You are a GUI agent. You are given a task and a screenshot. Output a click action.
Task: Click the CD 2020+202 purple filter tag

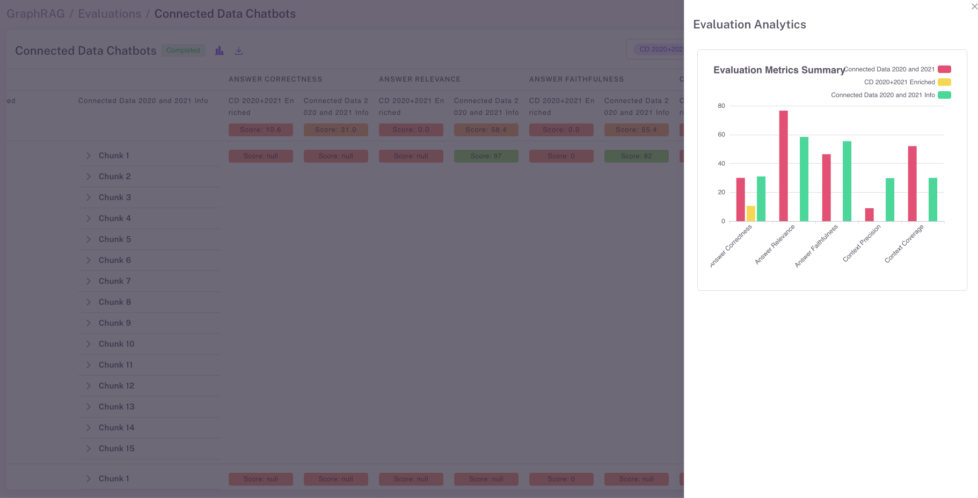660,49
